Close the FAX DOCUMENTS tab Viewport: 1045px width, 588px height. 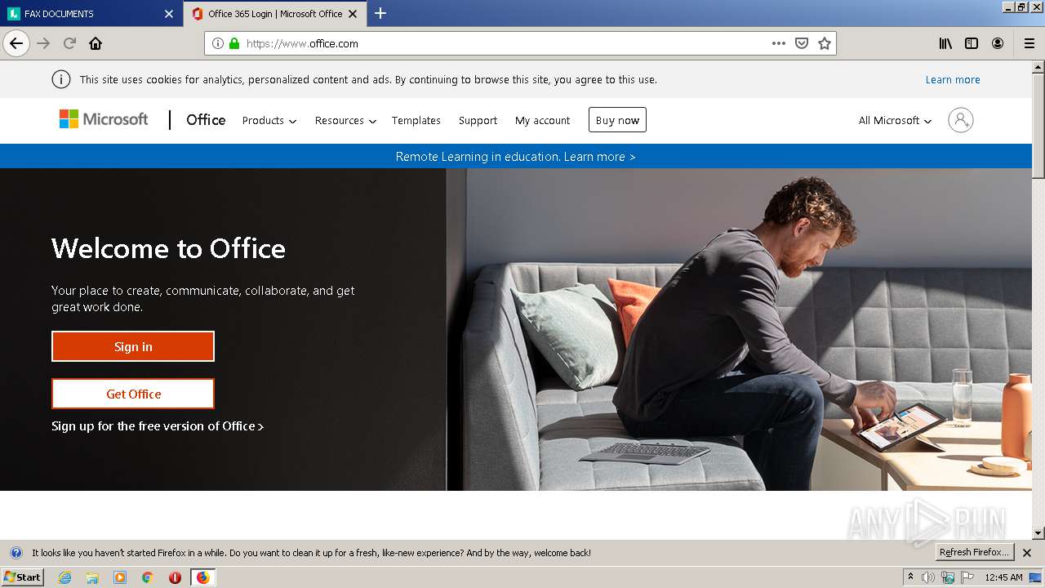pos(169,14)
